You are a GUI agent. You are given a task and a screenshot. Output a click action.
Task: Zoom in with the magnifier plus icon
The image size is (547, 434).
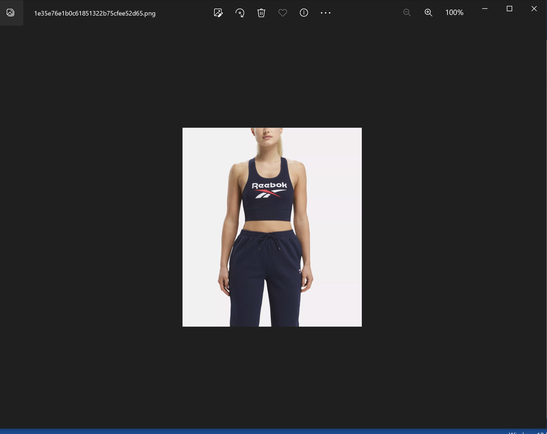(428, 13)
